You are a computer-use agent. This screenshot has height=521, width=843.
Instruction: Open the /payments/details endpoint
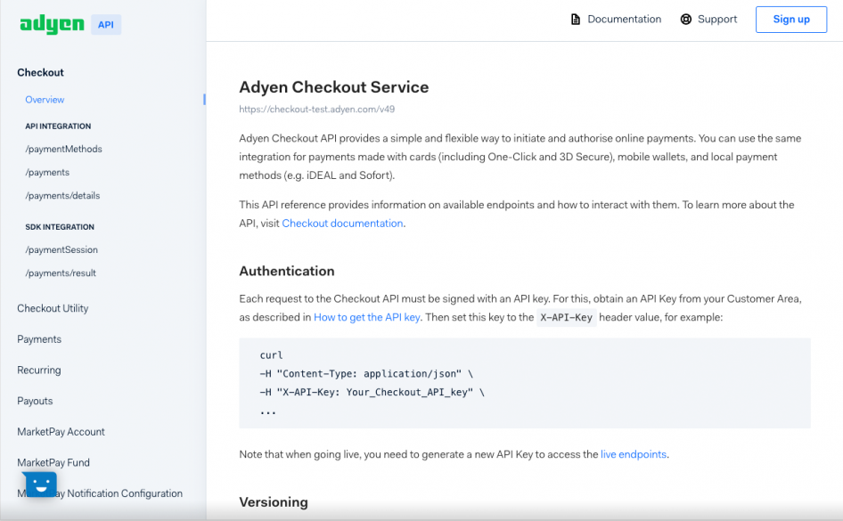click(62, 196)
